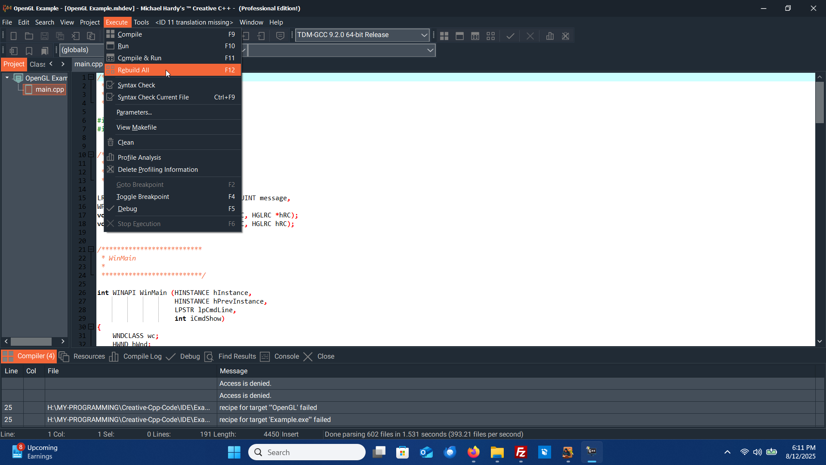This screenshot has height=465, width=826.
Task: Launch FileZilla from the taskbar
Action: pyautogui.click(x=521, y=453)
